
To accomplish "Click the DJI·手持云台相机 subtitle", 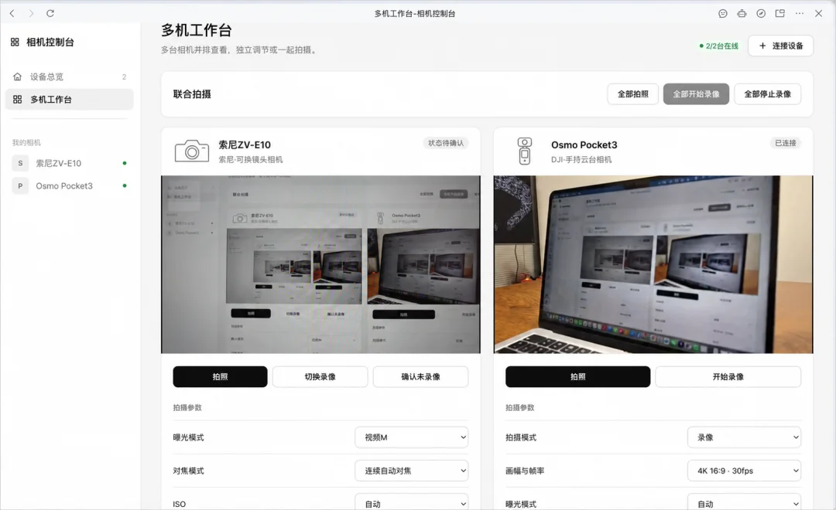I will pos(581,160).
